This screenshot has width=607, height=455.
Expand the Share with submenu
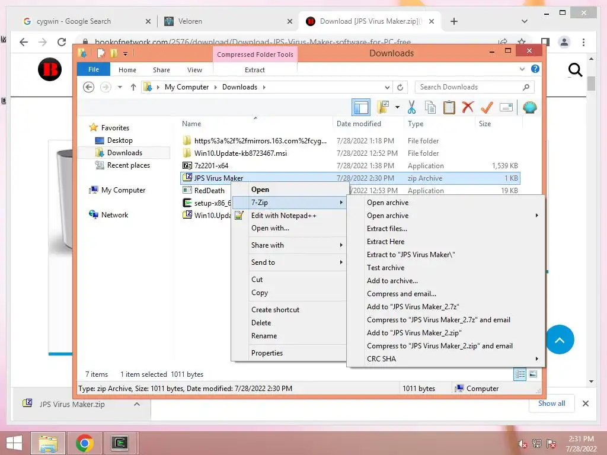pyautogui.click(x=341, y=245)
